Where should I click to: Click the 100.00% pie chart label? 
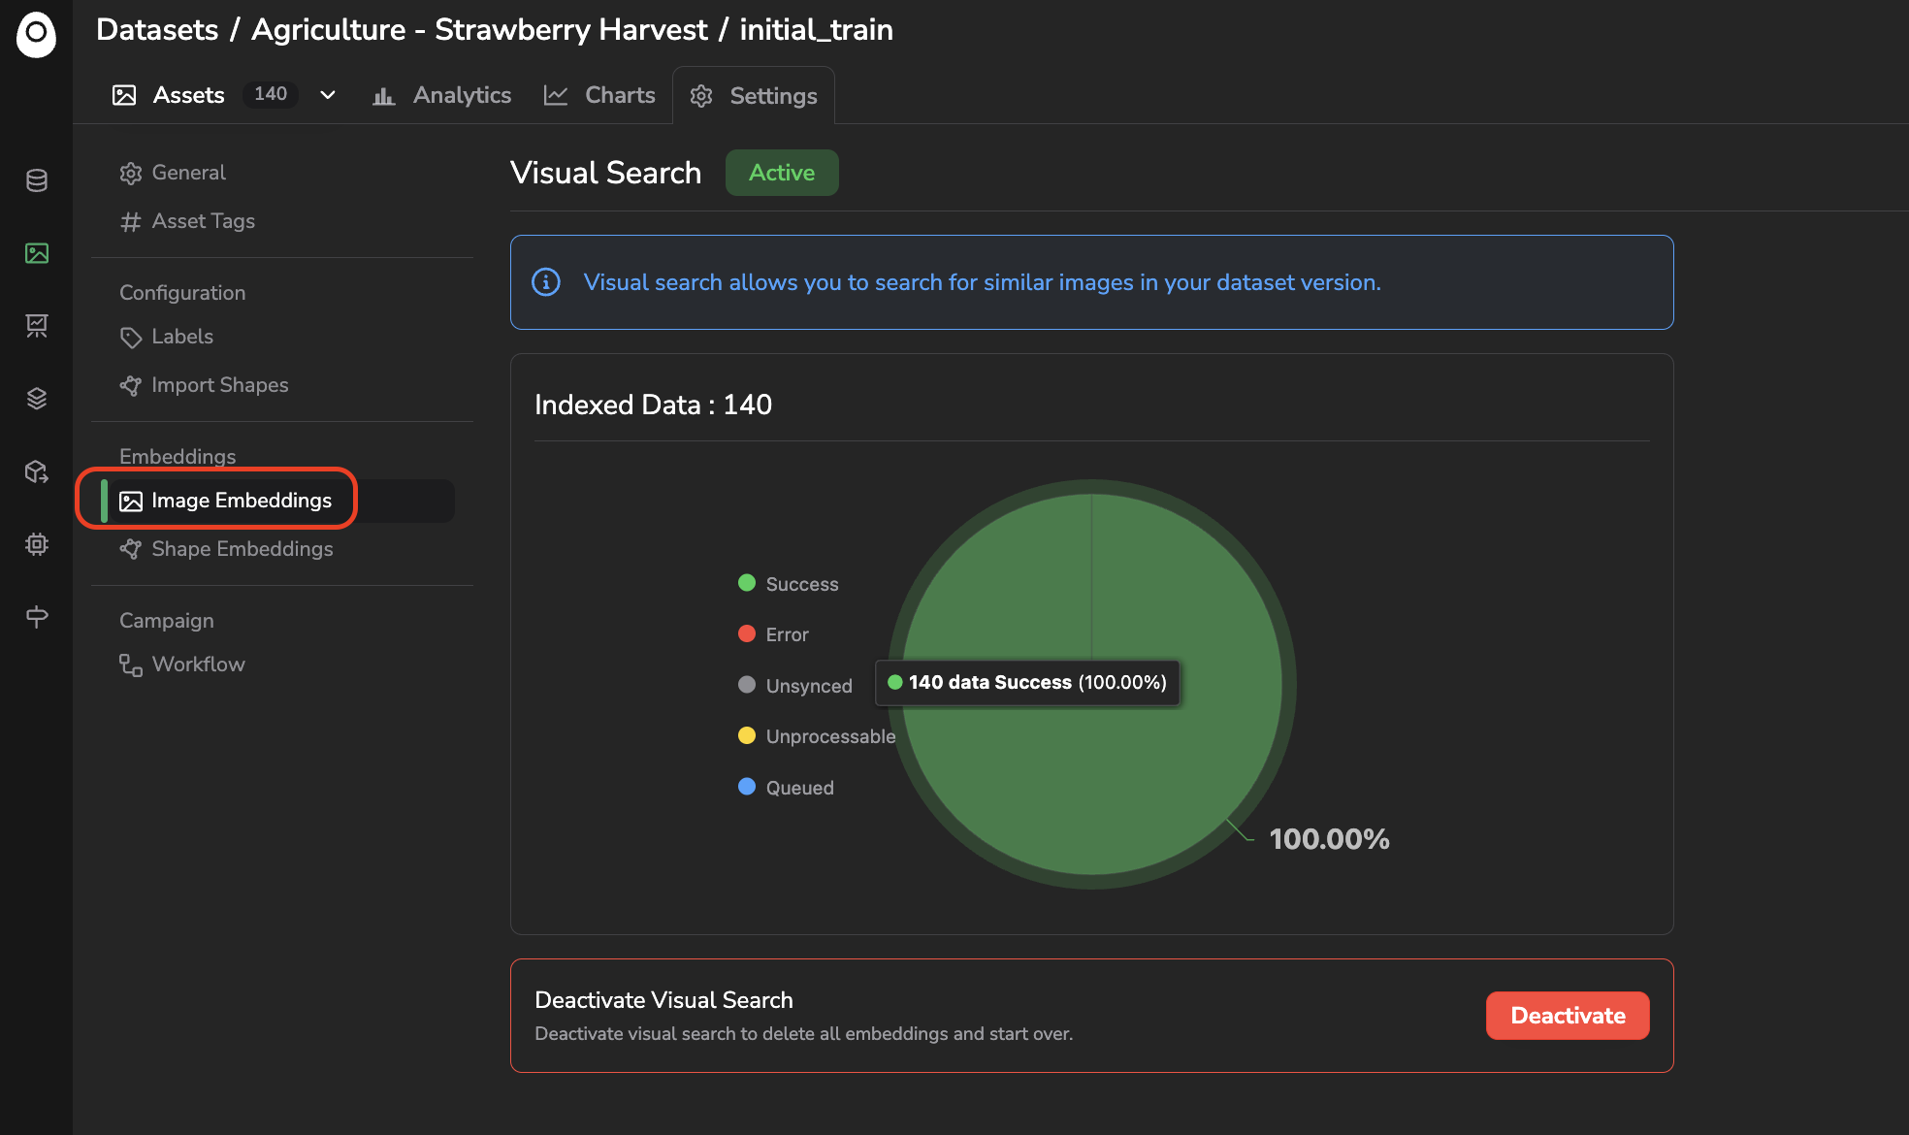coord(1329,839)
